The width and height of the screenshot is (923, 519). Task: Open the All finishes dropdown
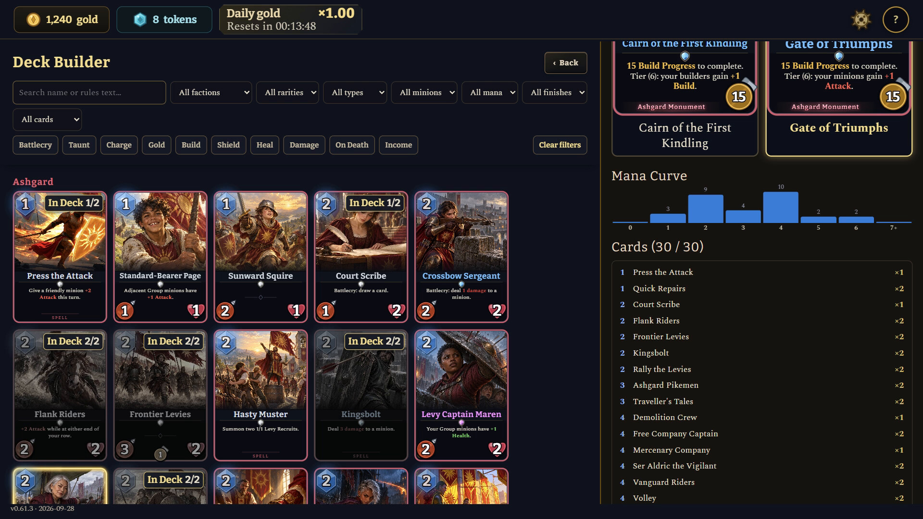554,92
